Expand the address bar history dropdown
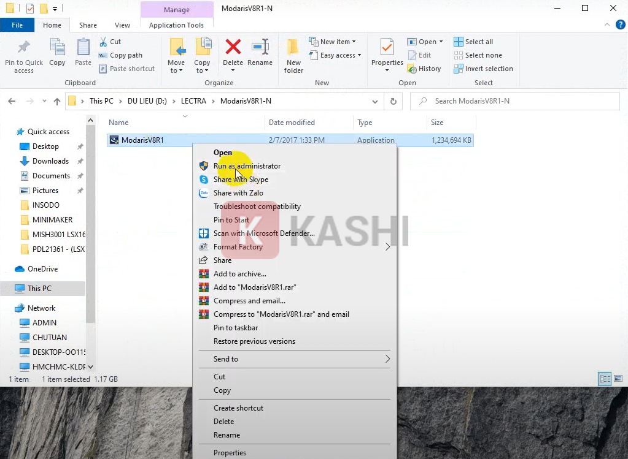 click(x=374, y=101)
